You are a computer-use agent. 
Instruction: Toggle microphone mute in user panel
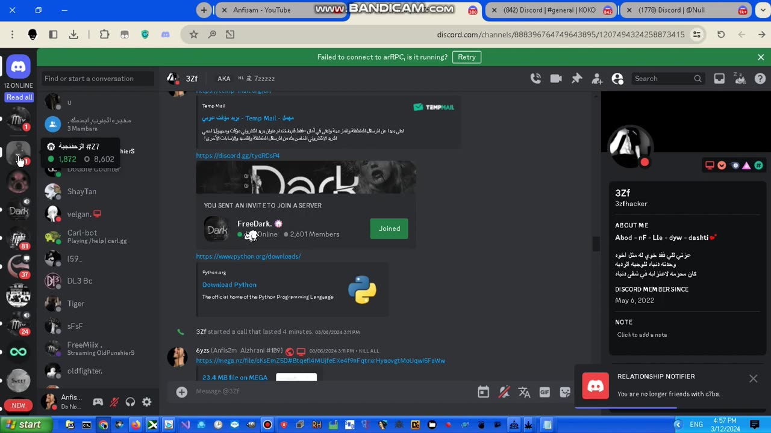114,402
